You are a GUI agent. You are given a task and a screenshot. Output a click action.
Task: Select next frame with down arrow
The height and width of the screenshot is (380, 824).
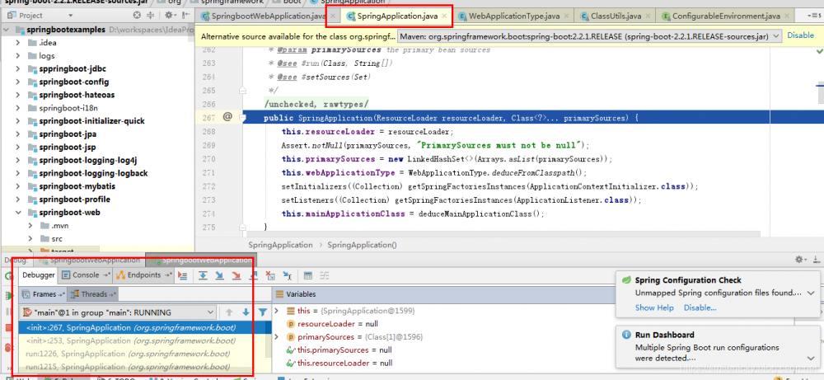coord(246,312)
